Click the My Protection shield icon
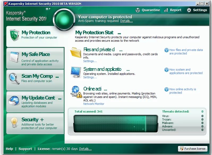The image size is (212, 155). pos(14,35)
